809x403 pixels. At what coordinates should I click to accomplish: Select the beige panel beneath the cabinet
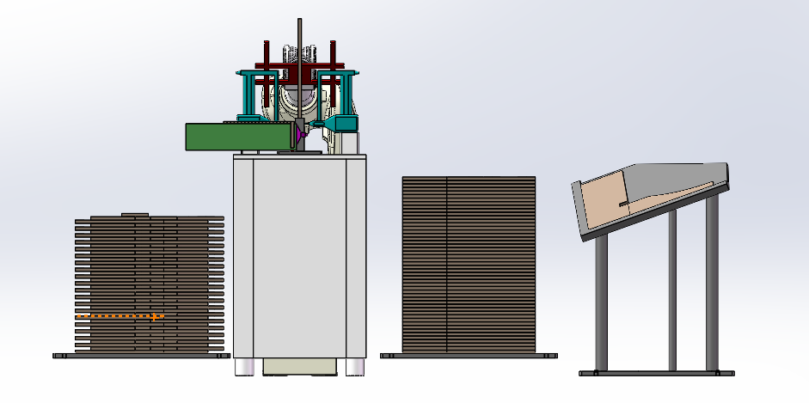pyautogui.click(x=300, y=366)
